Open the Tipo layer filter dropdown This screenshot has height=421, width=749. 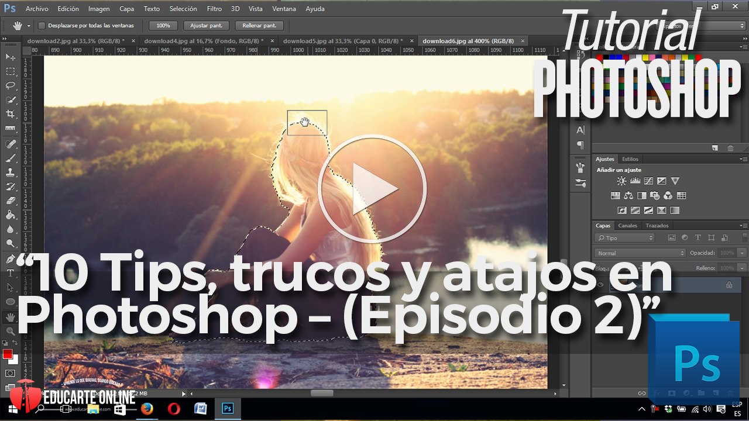tap(624, 238)
